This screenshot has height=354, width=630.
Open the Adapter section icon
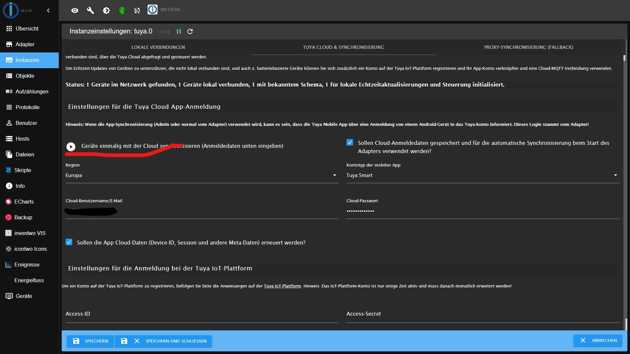pos(8,44)
